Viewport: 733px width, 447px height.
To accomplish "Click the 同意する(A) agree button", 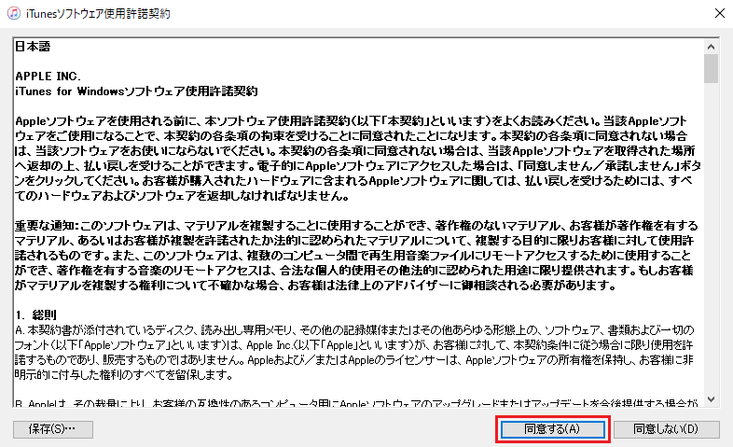I will tap(553, 429).
